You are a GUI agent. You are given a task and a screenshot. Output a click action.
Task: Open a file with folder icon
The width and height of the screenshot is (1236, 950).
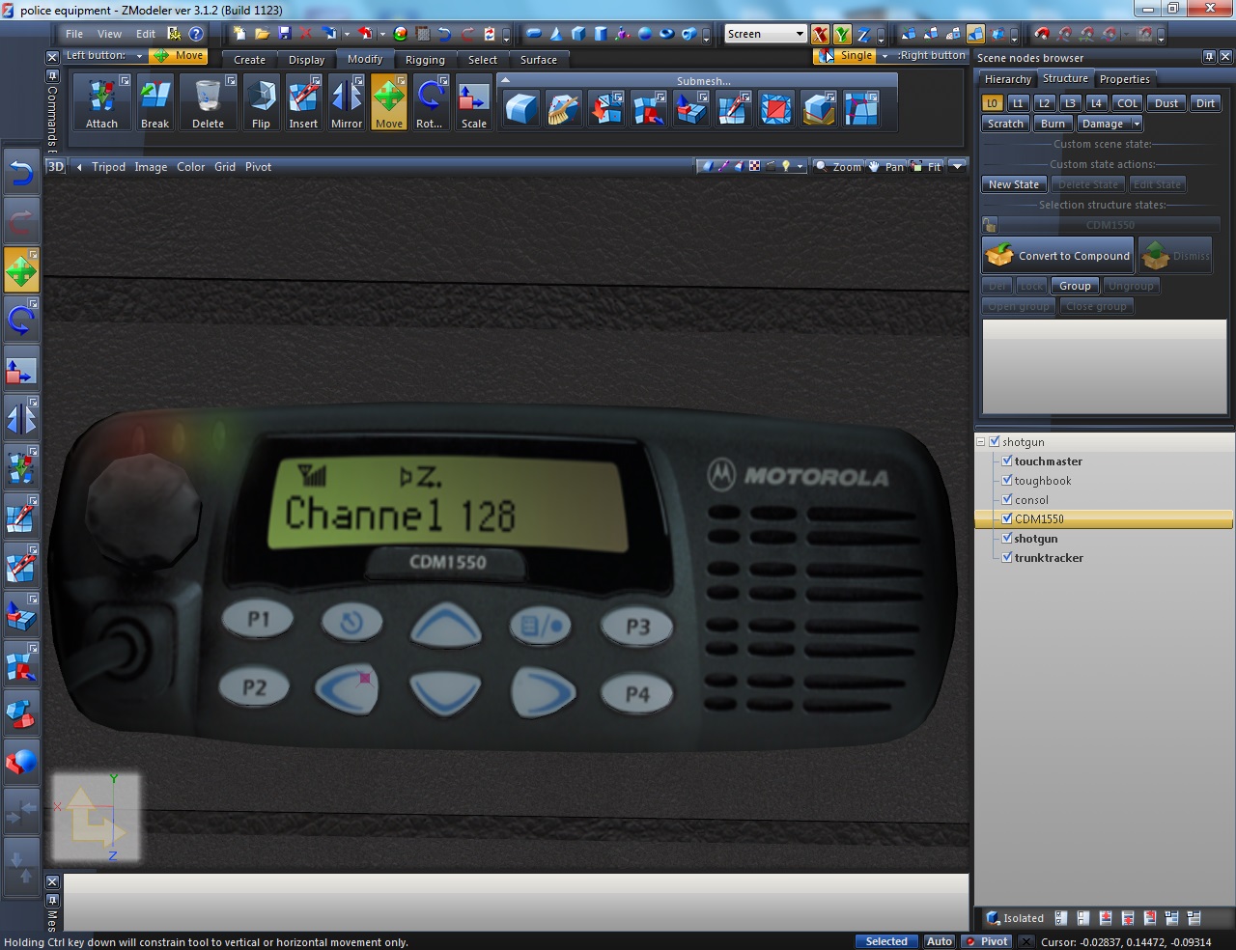(x=262, y=34)
